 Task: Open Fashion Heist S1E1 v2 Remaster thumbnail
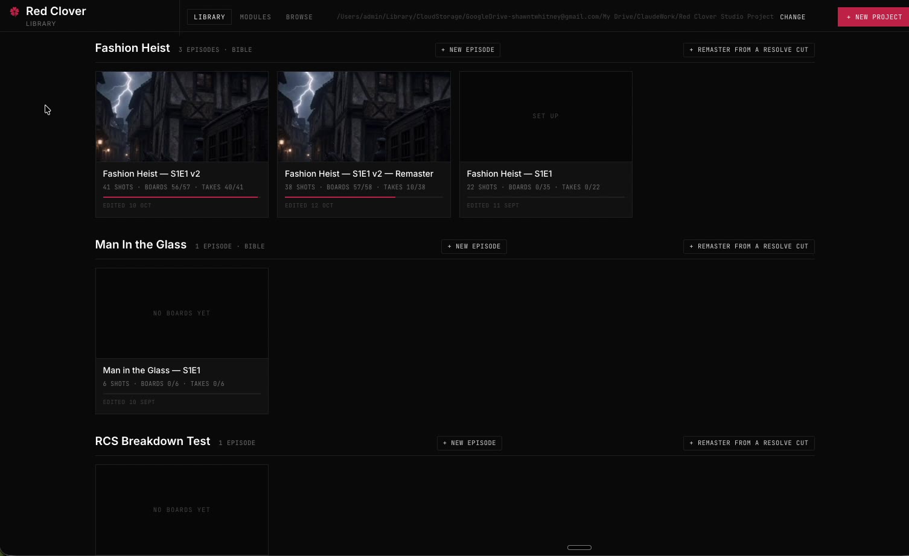(x=364, y=117)
